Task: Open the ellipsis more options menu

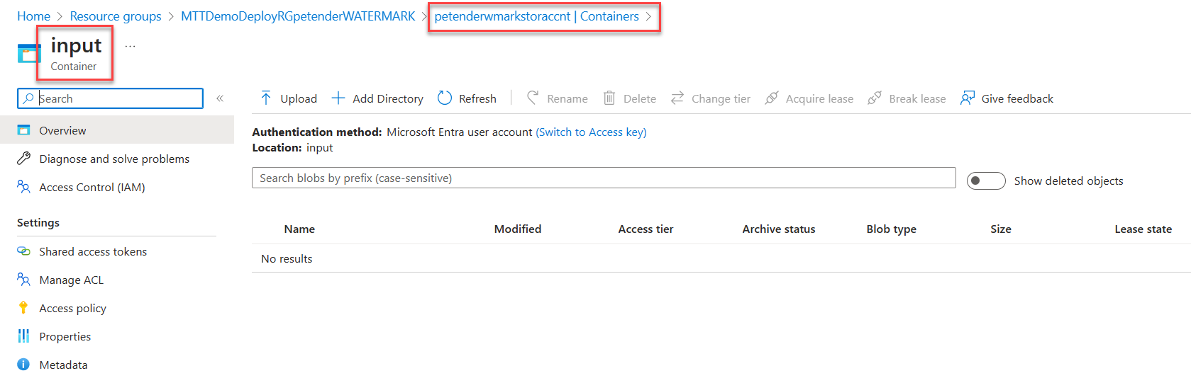Action: pos(130,46)
